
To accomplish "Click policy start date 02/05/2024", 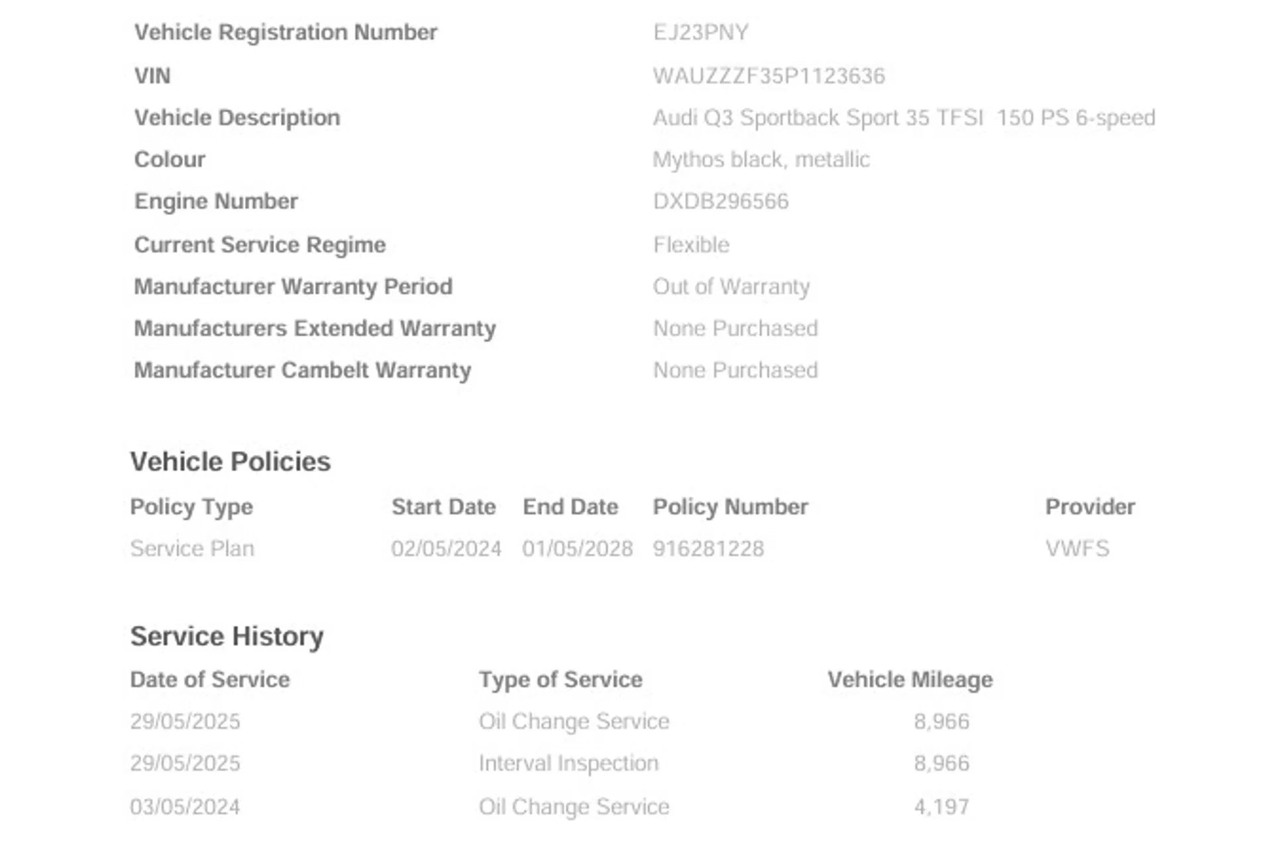I will [446, 549].
